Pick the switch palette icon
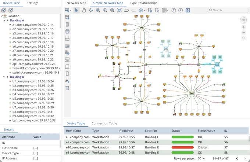 point(67,46)
